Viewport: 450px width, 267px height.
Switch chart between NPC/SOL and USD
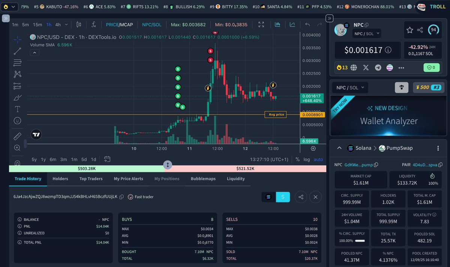151,25
